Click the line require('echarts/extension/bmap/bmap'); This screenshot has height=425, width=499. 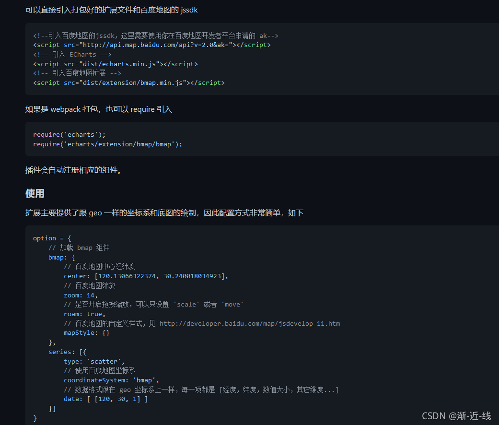tap(107, 144)
